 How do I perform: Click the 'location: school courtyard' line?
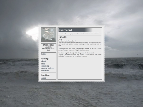67,41
